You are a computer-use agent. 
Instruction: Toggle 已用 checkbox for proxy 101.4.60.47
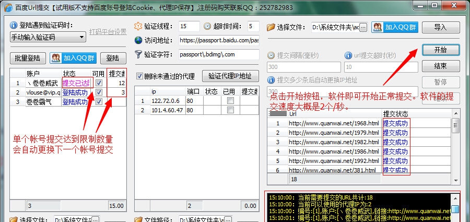coord(230,110)
